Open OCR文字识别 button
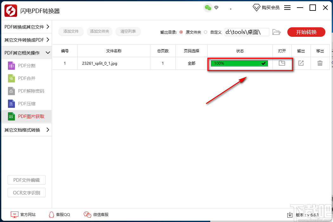Viewport: 333px width, 222px height. [27, 193]
